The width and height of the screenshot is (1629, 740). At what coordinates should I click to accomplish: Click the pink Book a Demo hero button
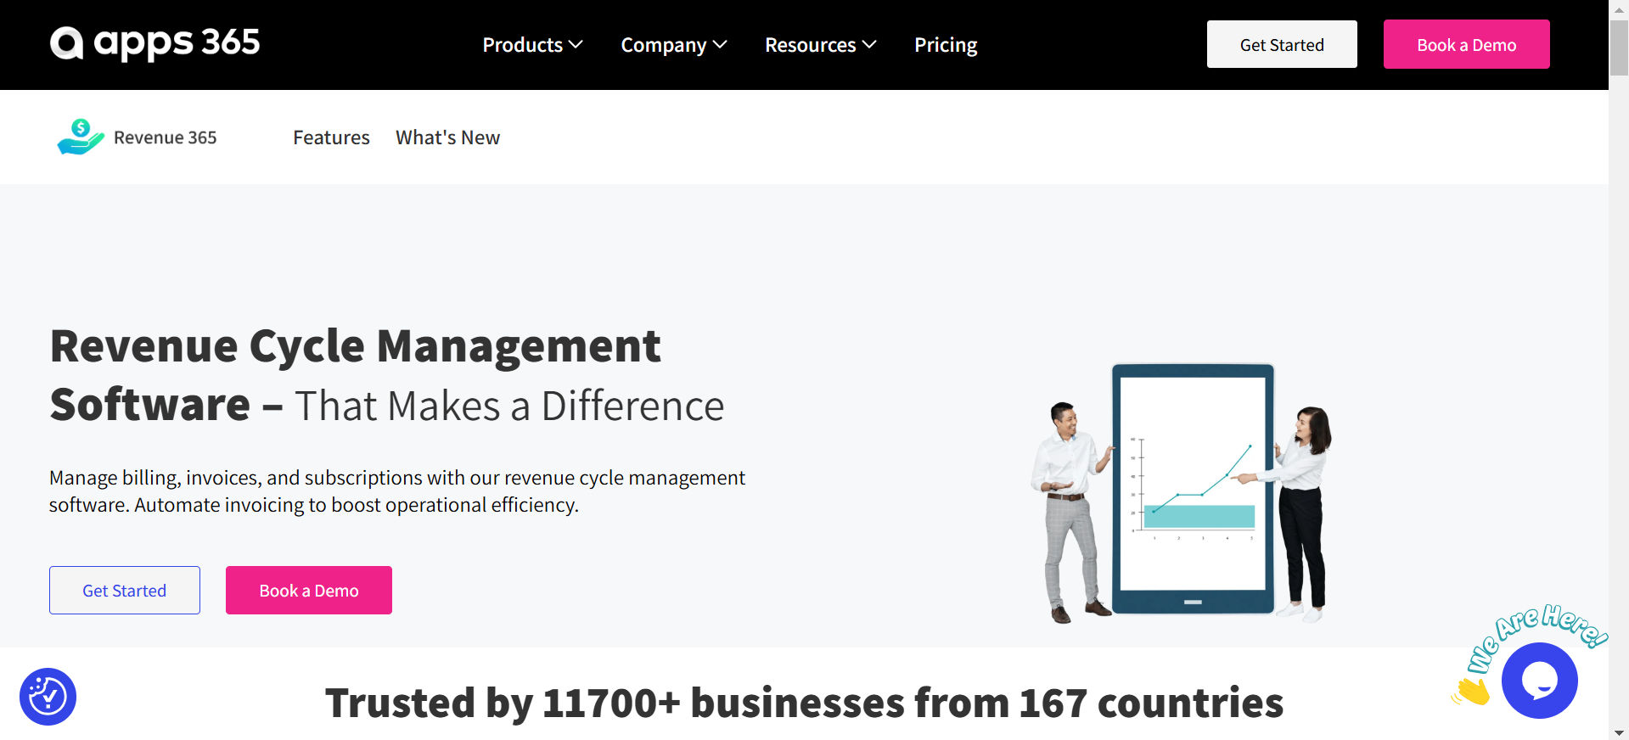click(309, 590)
